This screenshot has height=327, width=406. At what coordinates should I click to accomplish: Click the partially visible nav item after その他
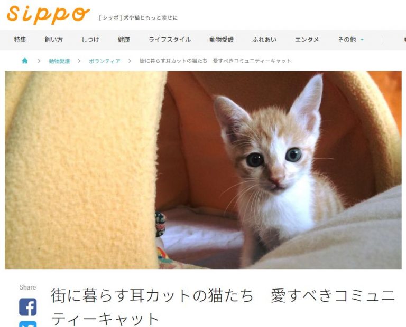pyautogui.click(x=404, y=40)
